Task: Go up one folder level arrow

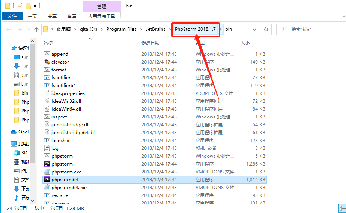Action: (36, 29)
